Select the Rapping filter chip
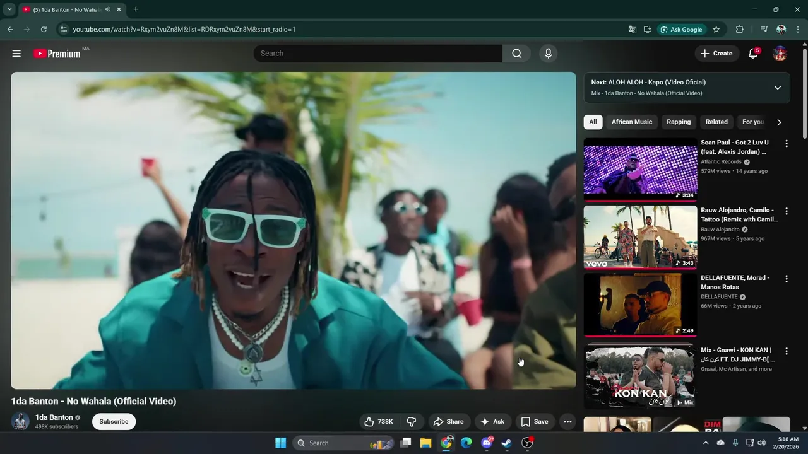Screen dimensions: 808x454 point(679,122)
